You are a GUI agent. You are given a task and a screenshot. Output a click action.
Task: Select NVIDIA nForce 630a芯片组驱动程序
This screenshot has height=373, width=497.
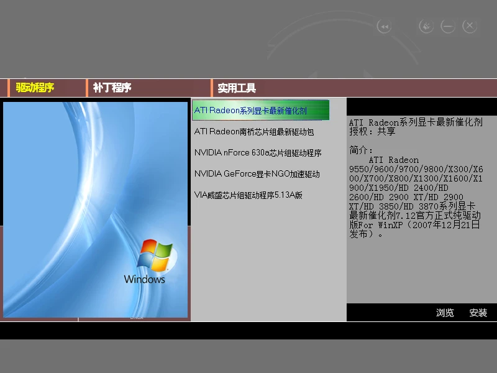[x=257, y=152]
